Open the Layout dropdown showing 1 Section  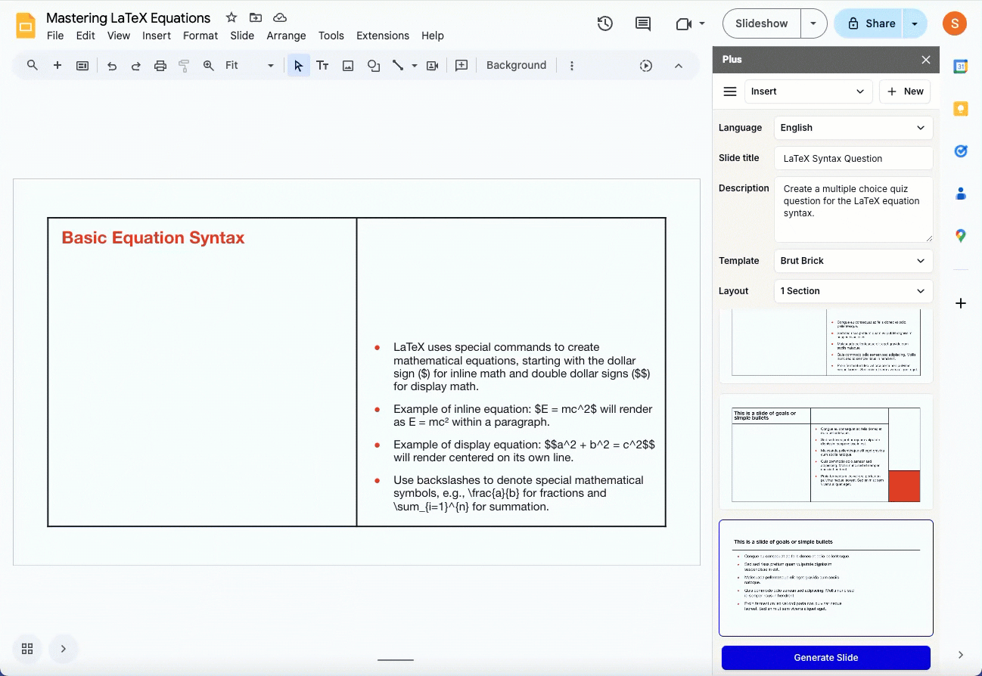[853, 291]
